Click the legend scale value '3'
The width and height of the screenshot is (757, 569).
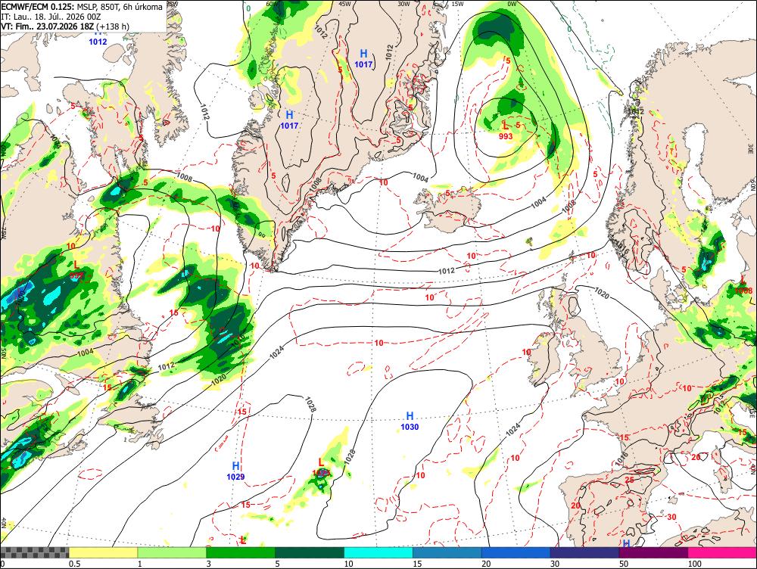209,564
